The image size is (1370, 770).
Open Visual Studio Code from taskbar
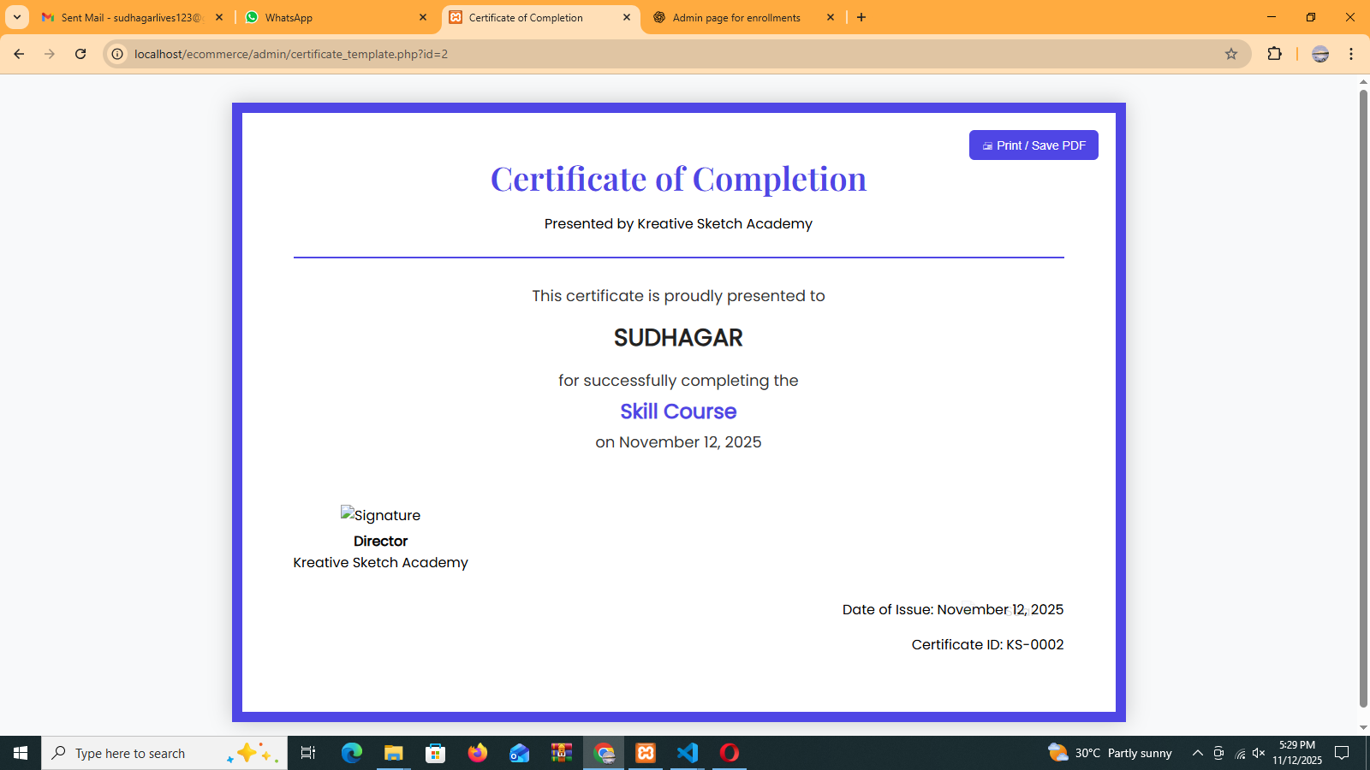click(x=688, y=753)
